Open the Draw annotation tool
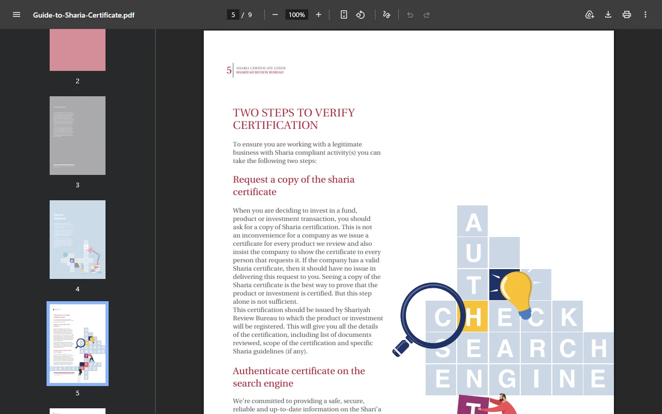 pyautogui.click(x=386, y=14)
